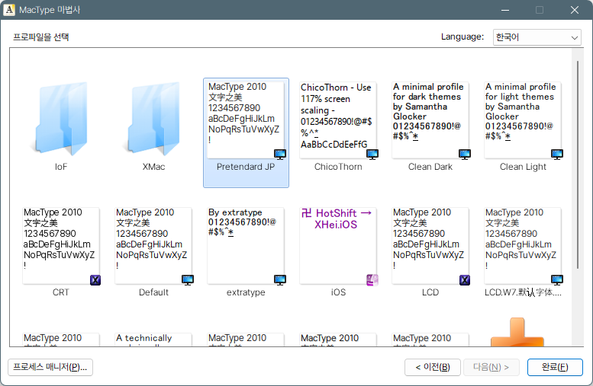The height and width of the screenshot is (386, 593).
Task: Click the Clean Light label text
Action: click(523, 167)
